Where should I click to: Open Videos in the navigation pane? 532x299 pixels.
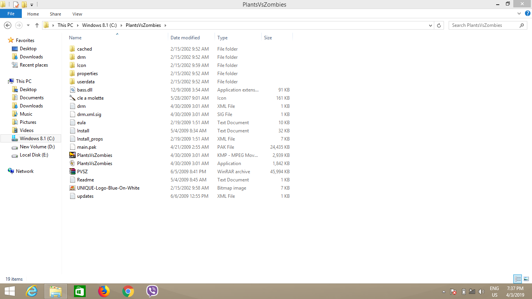click(27, 130)
